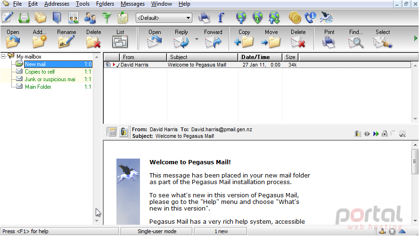Click the attachments paperclip view icon in preview header
This screenshot has height=236, width=419.
coord(123,132)
